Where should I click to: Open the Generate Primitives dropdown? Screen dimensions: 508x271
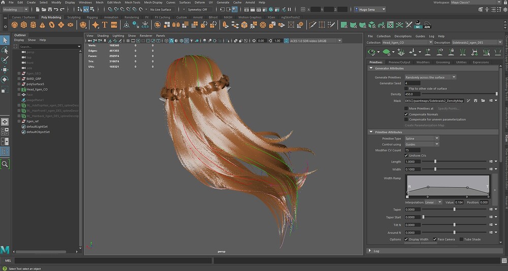430,77
